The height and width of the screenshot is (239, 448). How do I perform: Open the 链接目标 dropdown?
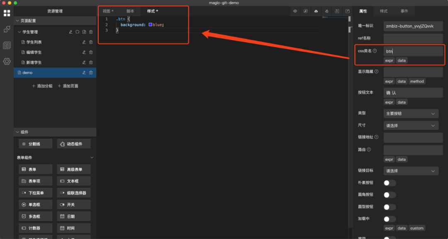[411, 171]
